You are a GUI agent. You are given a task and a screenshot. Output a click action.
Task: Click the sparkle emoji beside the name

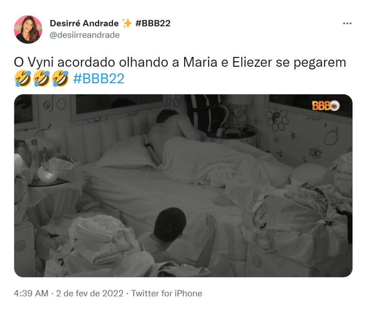click(x=127, y=23)
